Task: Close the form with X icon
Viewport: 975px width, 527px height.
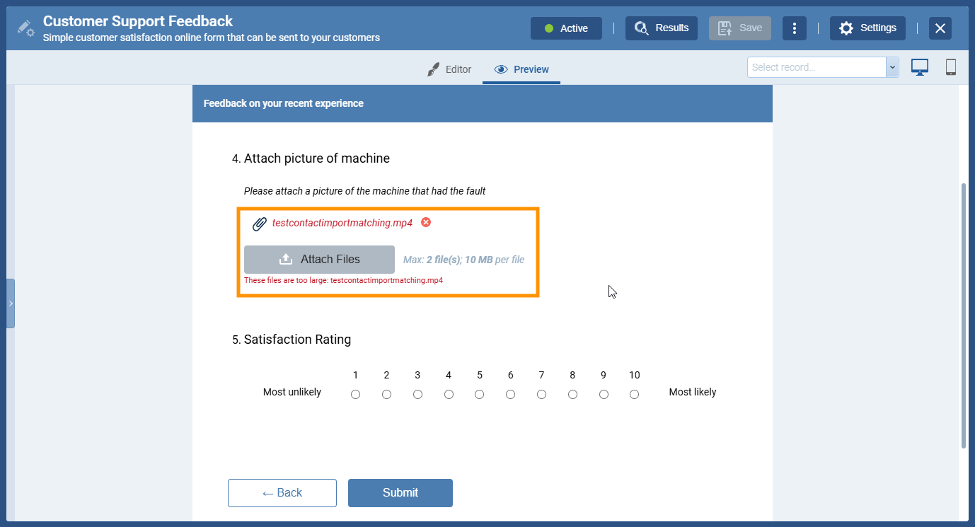Action: pyautogui.click(x=940, y=28)
